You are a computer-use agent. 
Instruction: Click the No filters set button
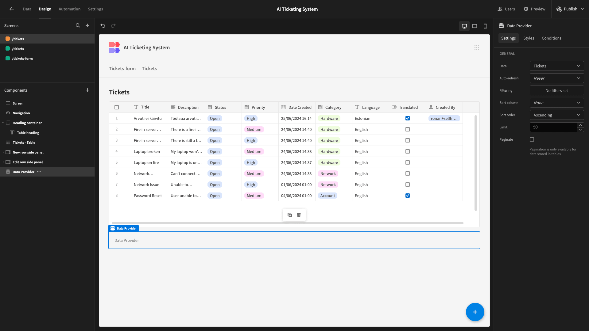click(x=557, y=90)
